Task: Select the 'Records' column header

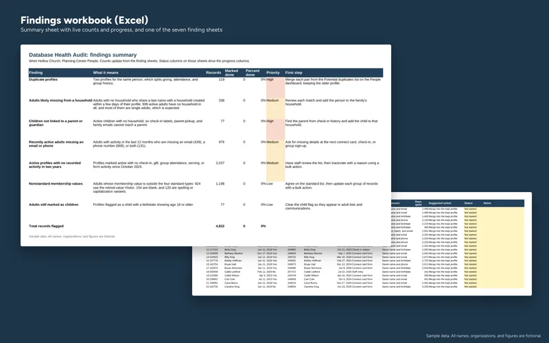Action: click(213, 73)
